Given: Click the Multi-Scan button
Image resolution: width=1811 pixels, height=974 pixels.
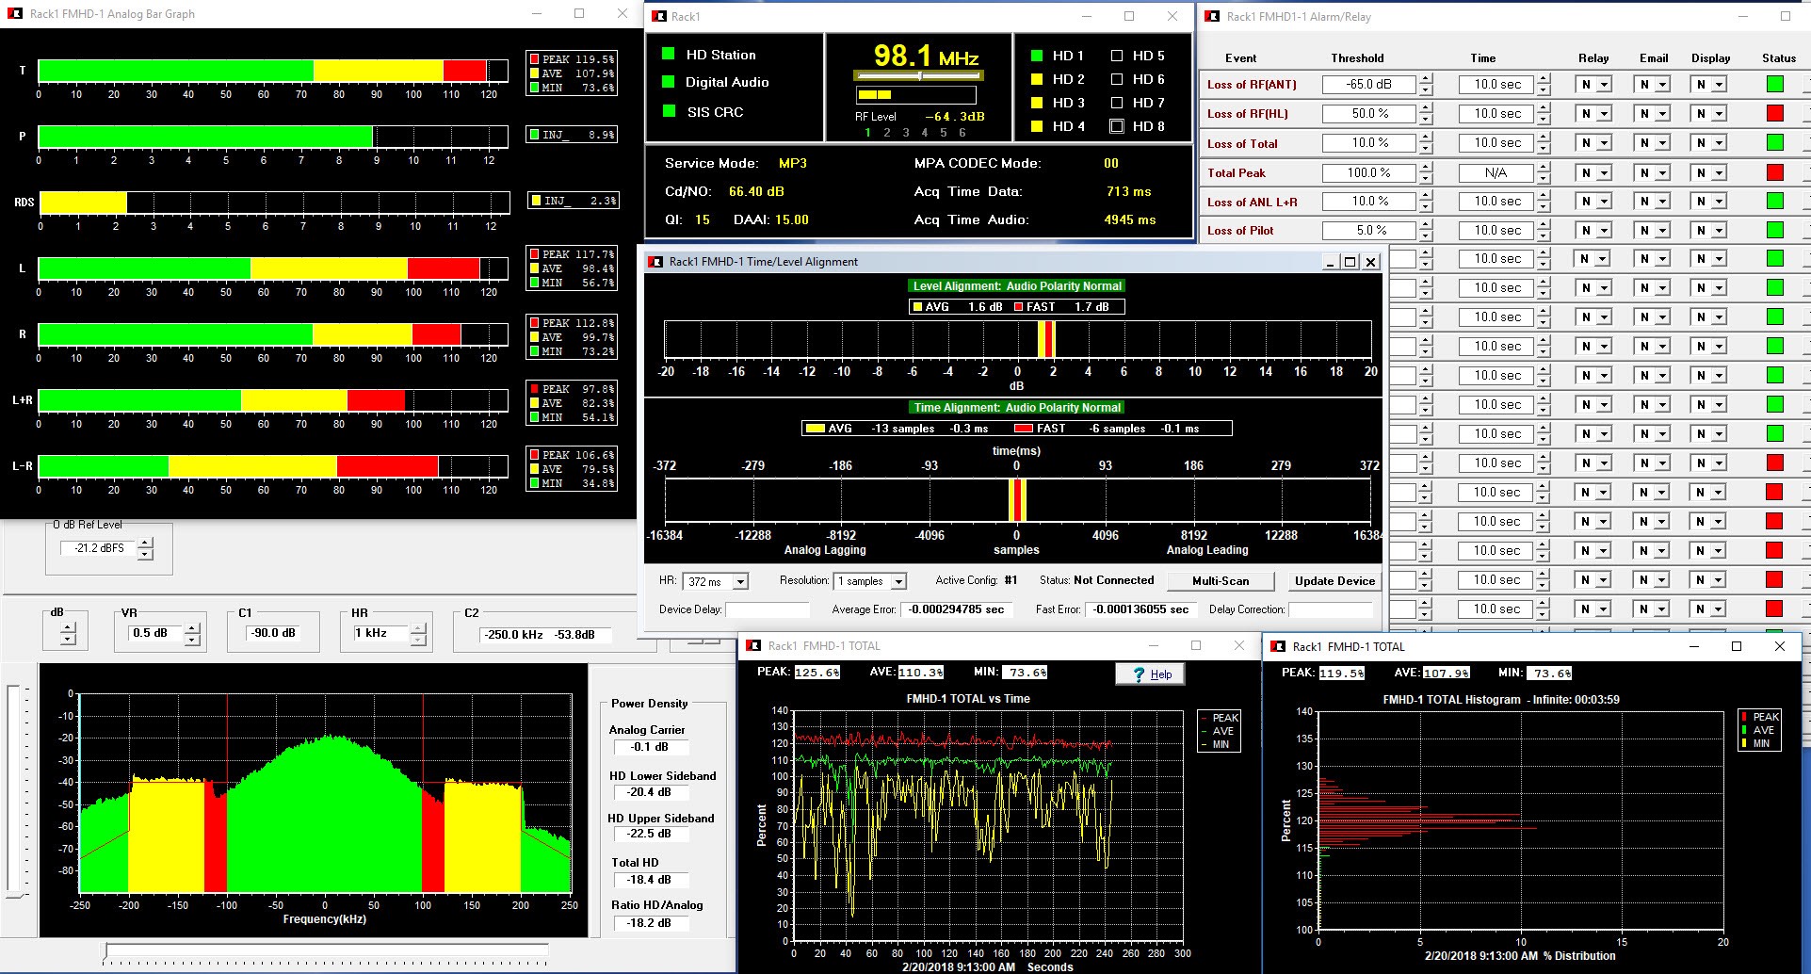Looking at the screenshot, I should tap(1220, 581).
